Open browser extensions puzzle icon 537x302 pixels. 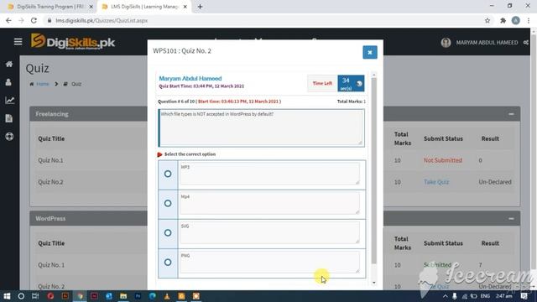503,20
